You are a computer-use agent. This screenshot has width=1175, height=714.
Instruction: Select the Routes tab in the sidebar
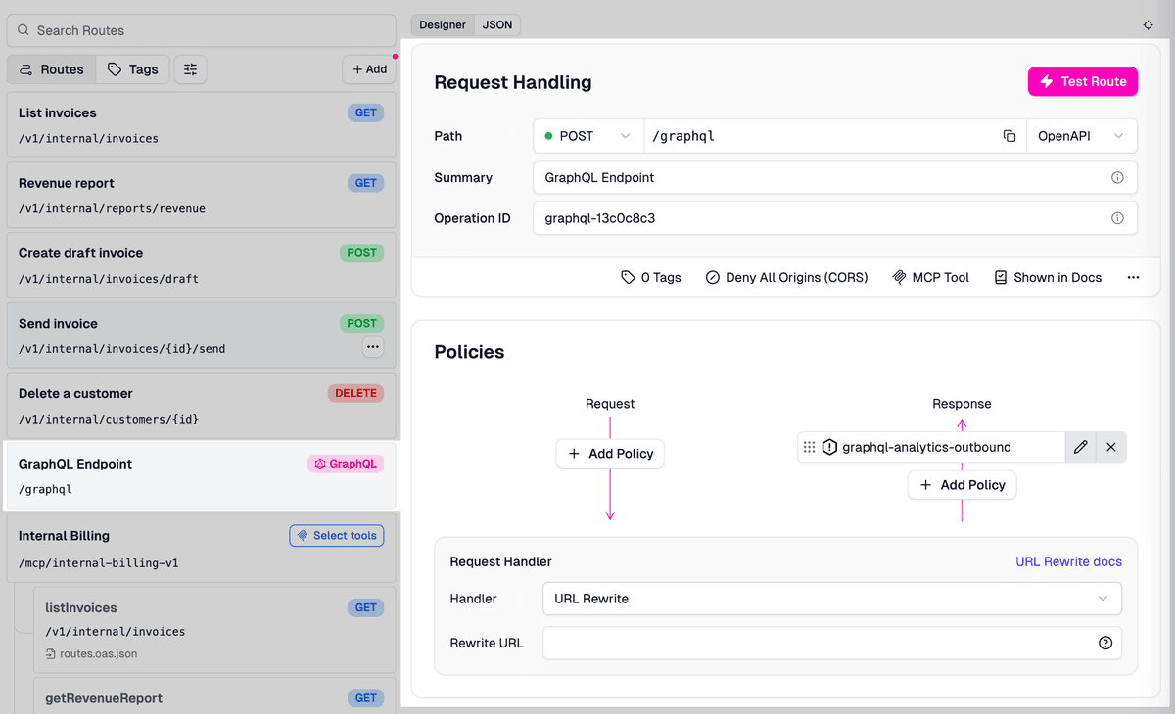[52, 69]
